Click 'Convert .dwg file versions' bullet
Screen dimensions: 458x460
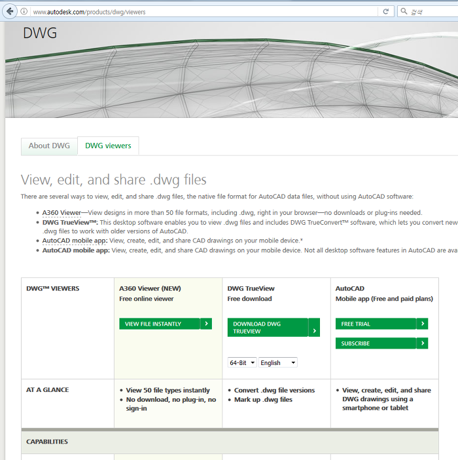tap(274, 390)
